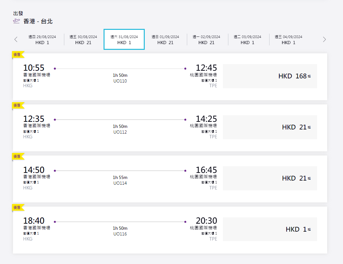Click the departure airplane icon beside 香港 - 台北

tap(16, 21)
